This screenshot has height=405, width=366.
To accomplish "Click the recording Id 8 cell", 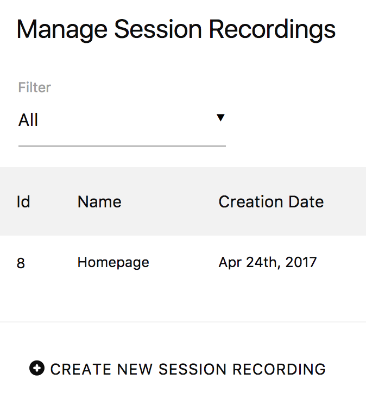I will point(21,263).
